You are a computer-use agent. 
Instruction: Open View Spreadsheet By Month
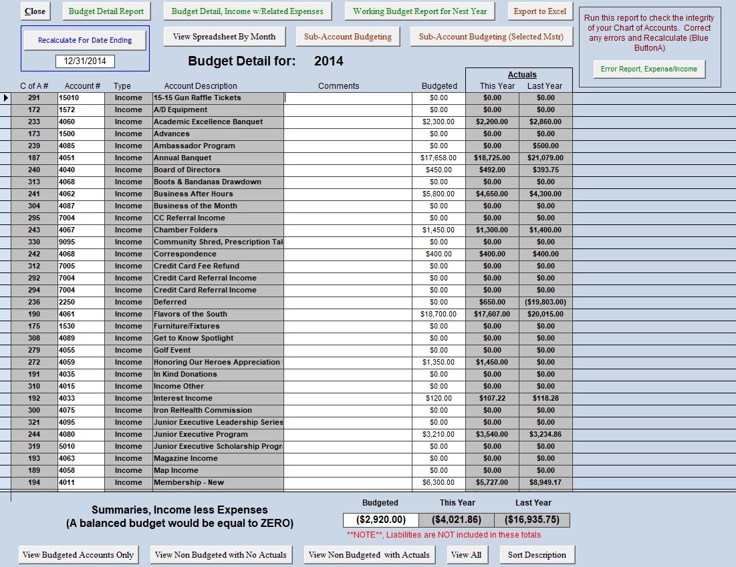coord(225,37)
